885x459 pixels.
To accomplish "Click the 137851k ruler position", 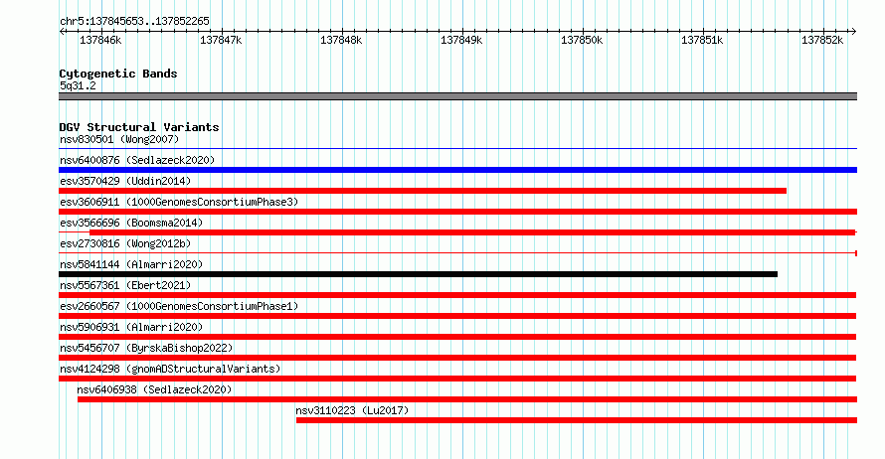I will click(702, 40).
